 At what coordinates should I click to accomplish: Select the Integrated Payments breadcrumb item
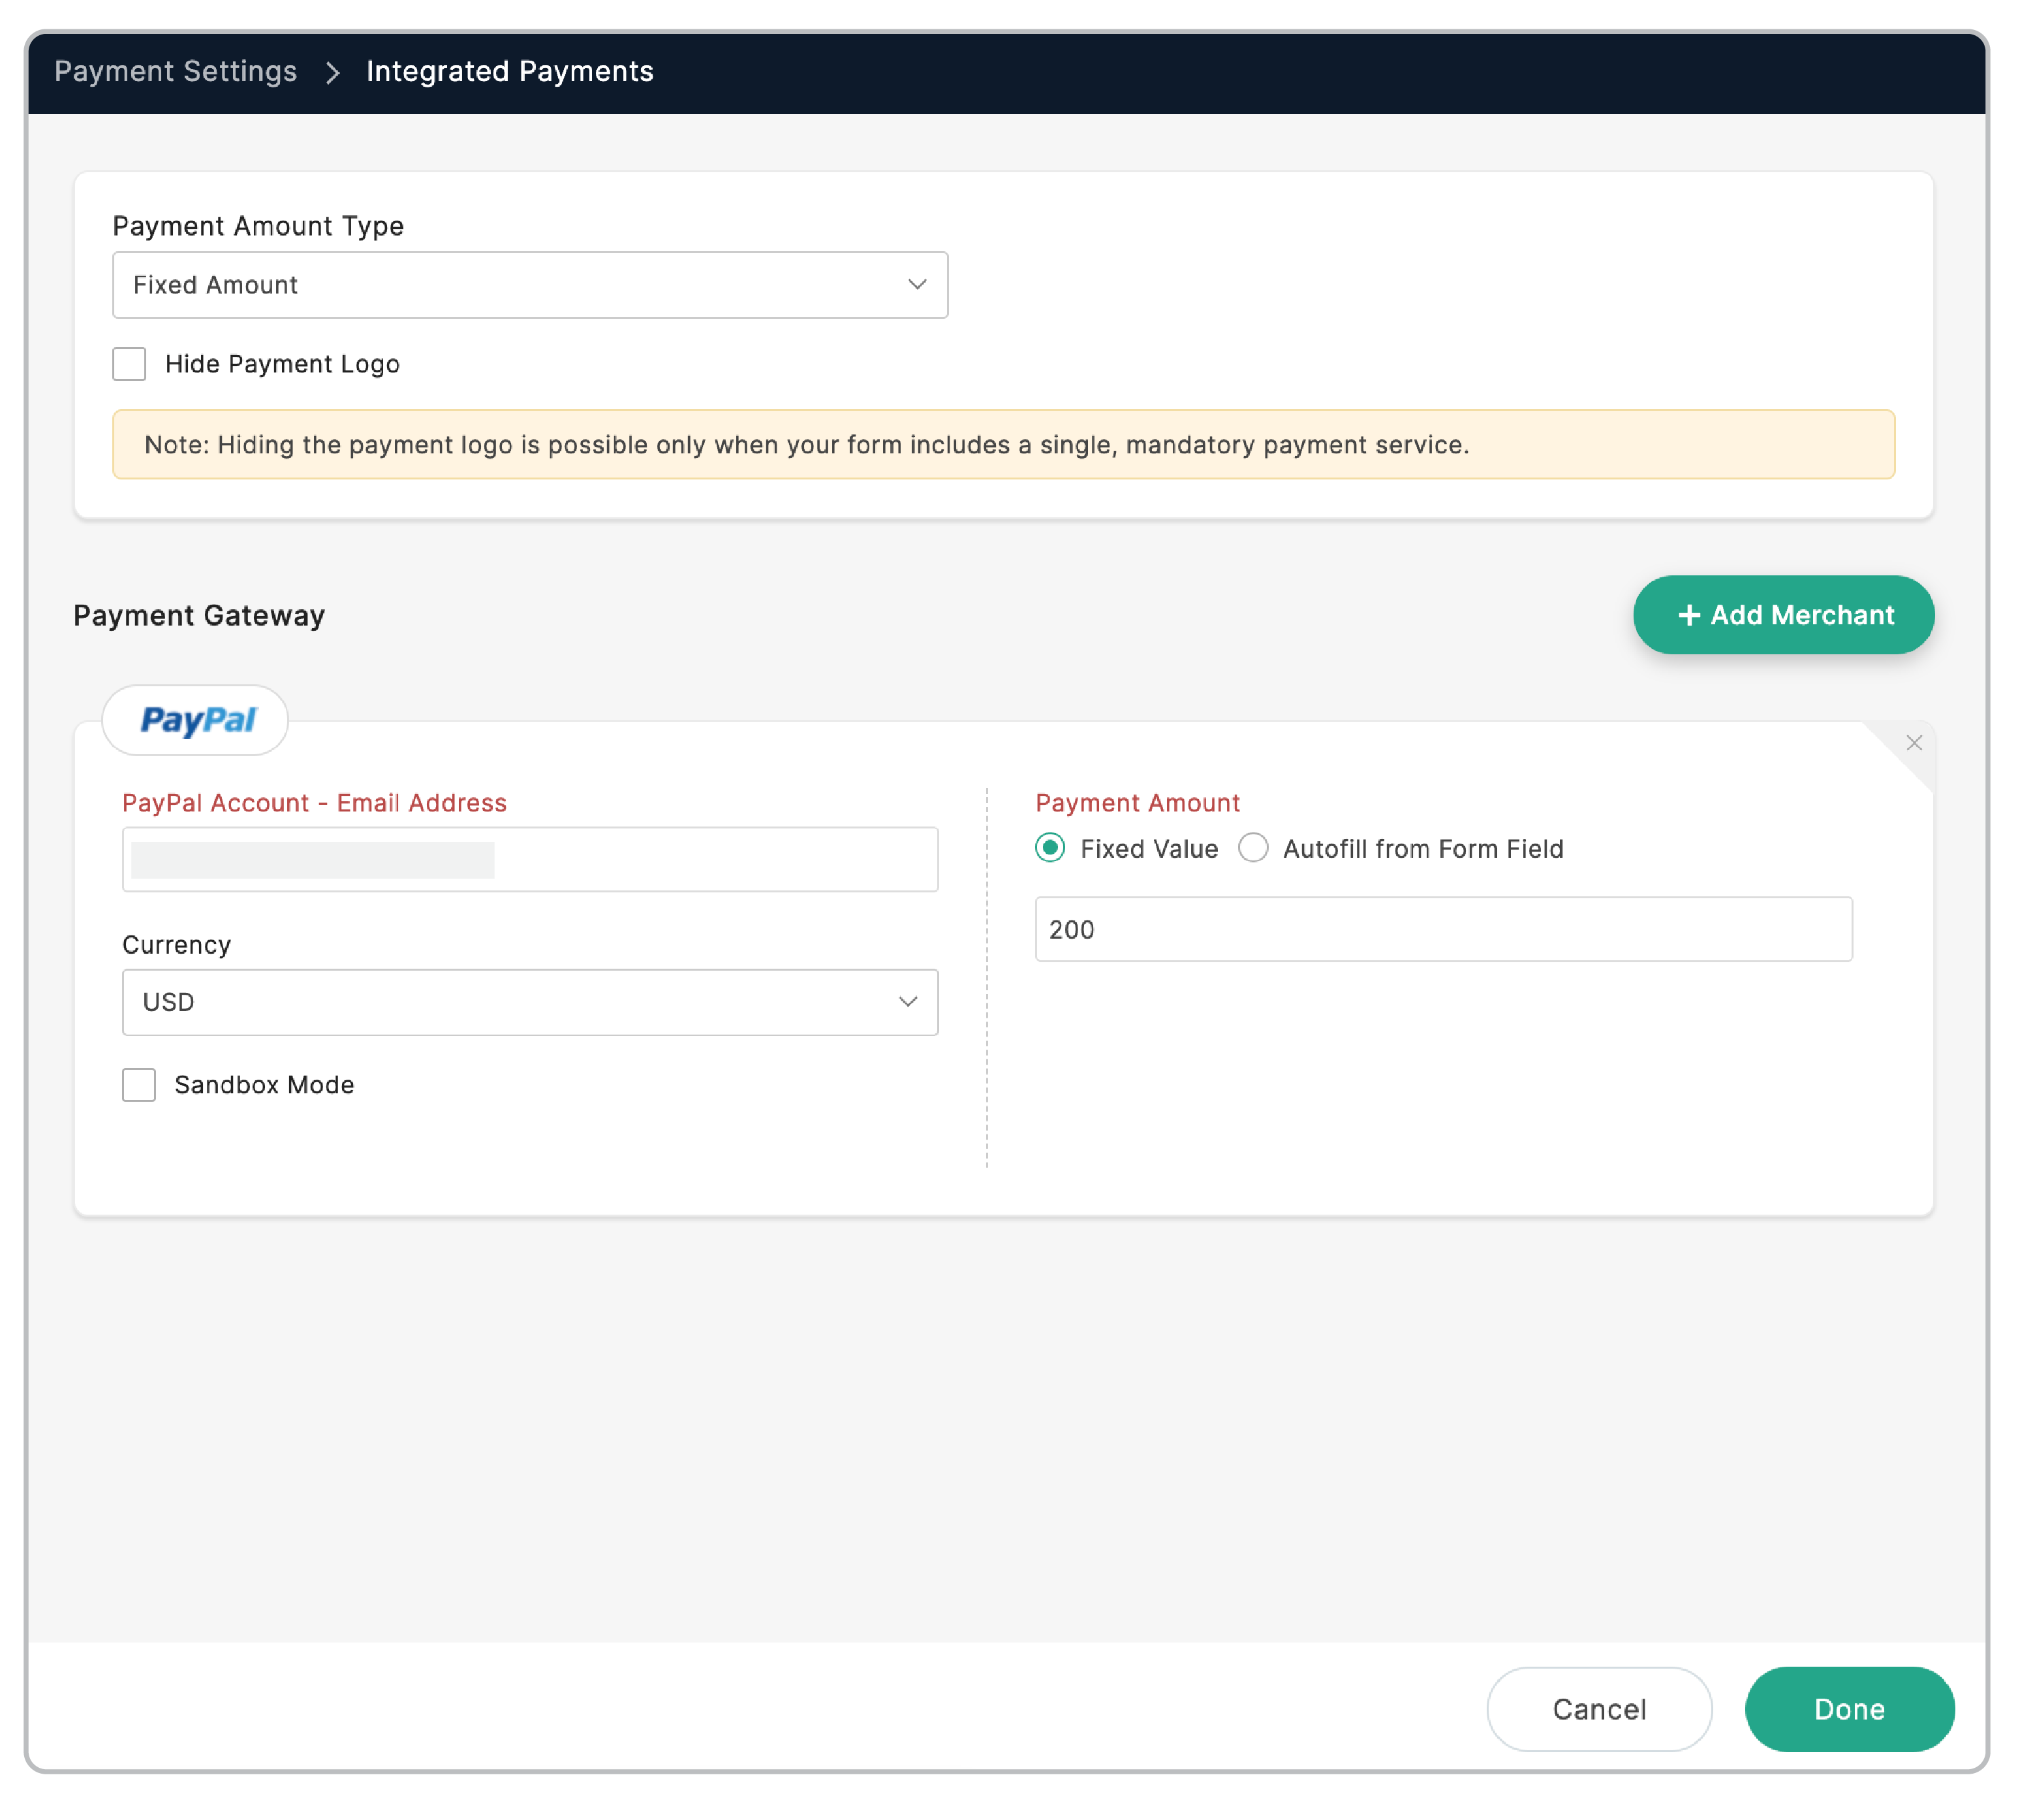coord(509,71)
